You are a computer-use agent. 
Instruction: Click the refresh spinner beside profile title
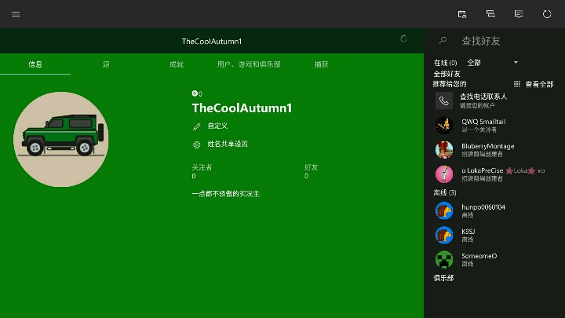point(404,38)
